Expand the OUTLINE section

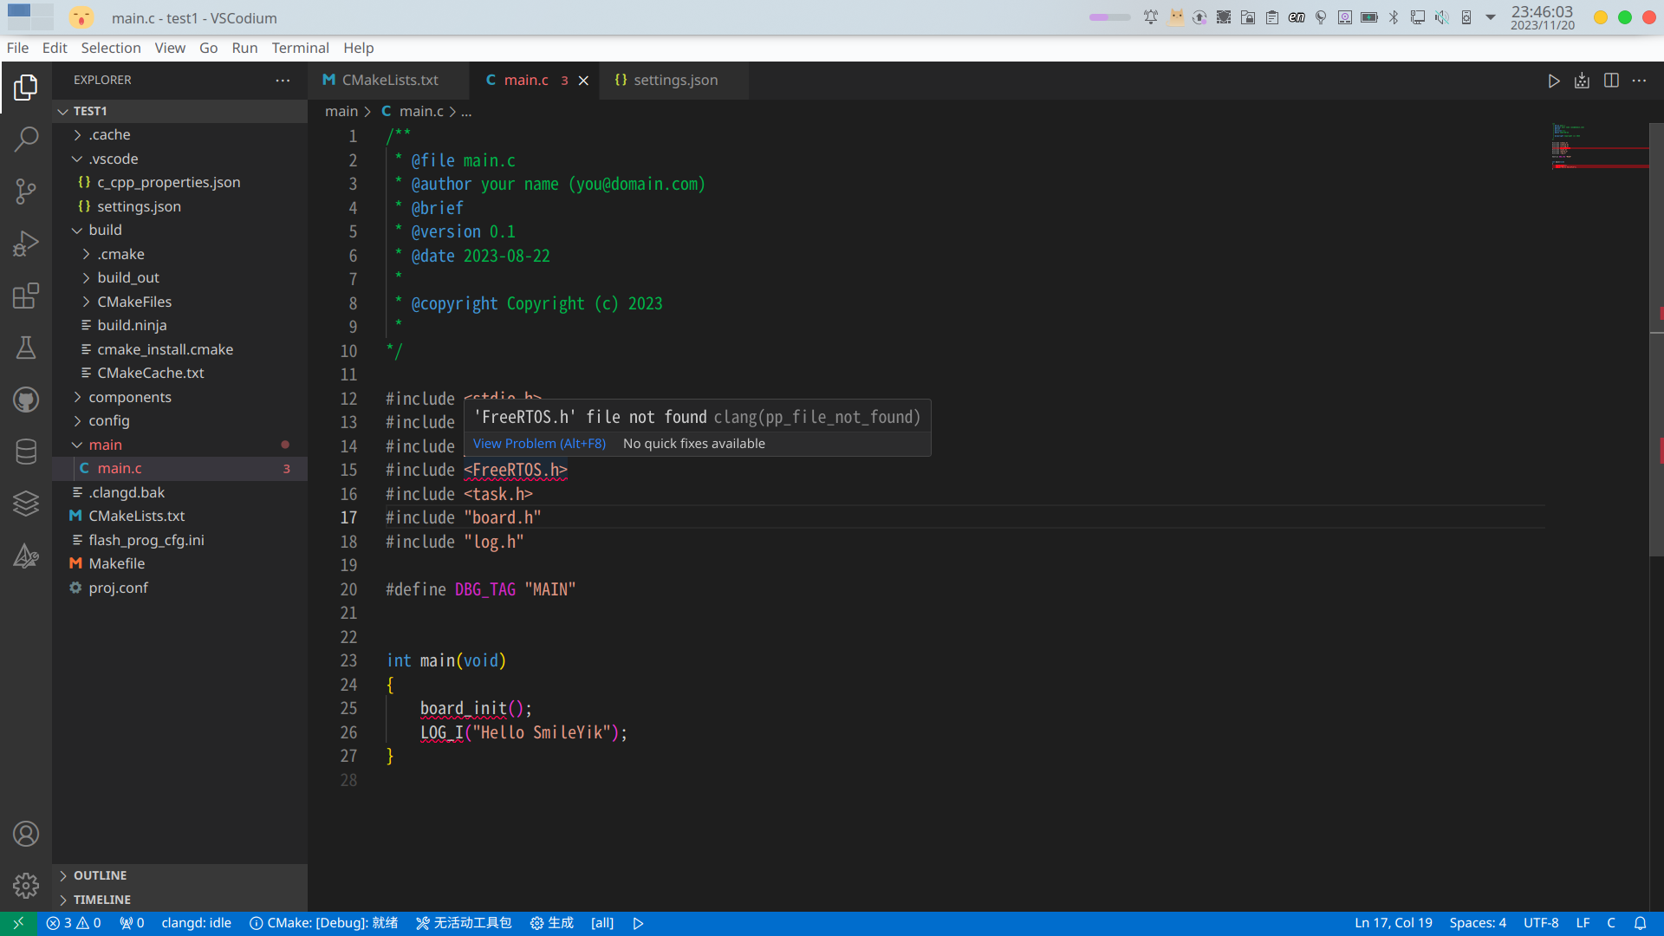pos(179,875)
